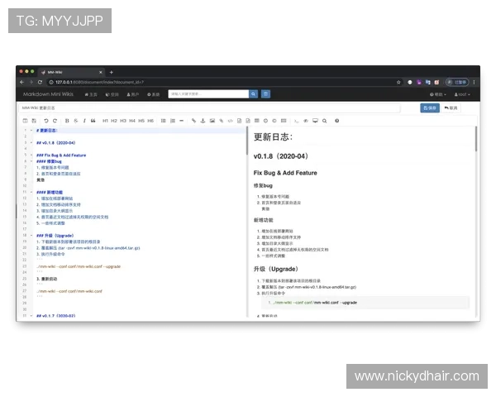The height and width of the screenshot is (397, 496).
Task: Insert a hyperlink with the link icon
Action: (194, 121)
